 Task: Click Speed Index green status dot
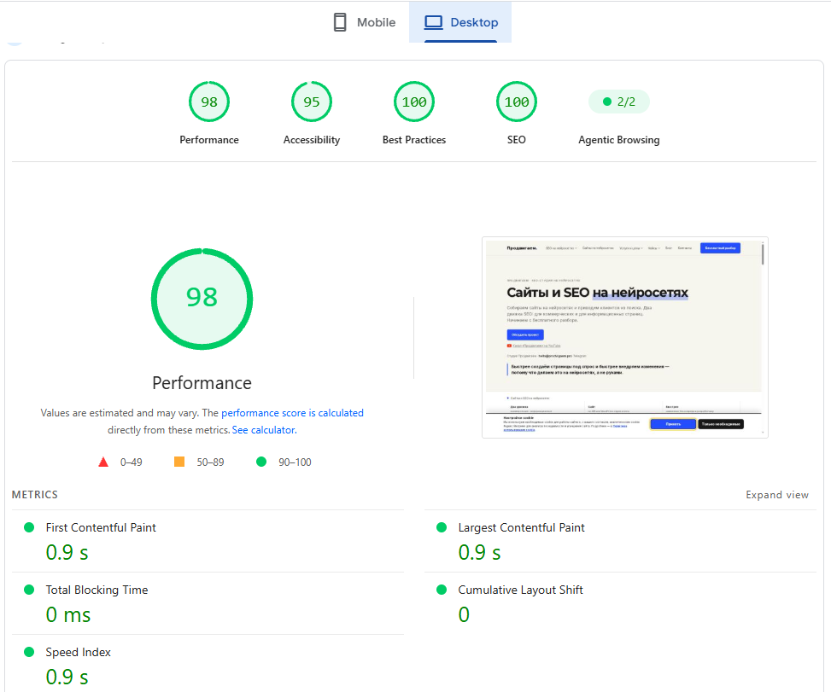[x=29, y=652]
